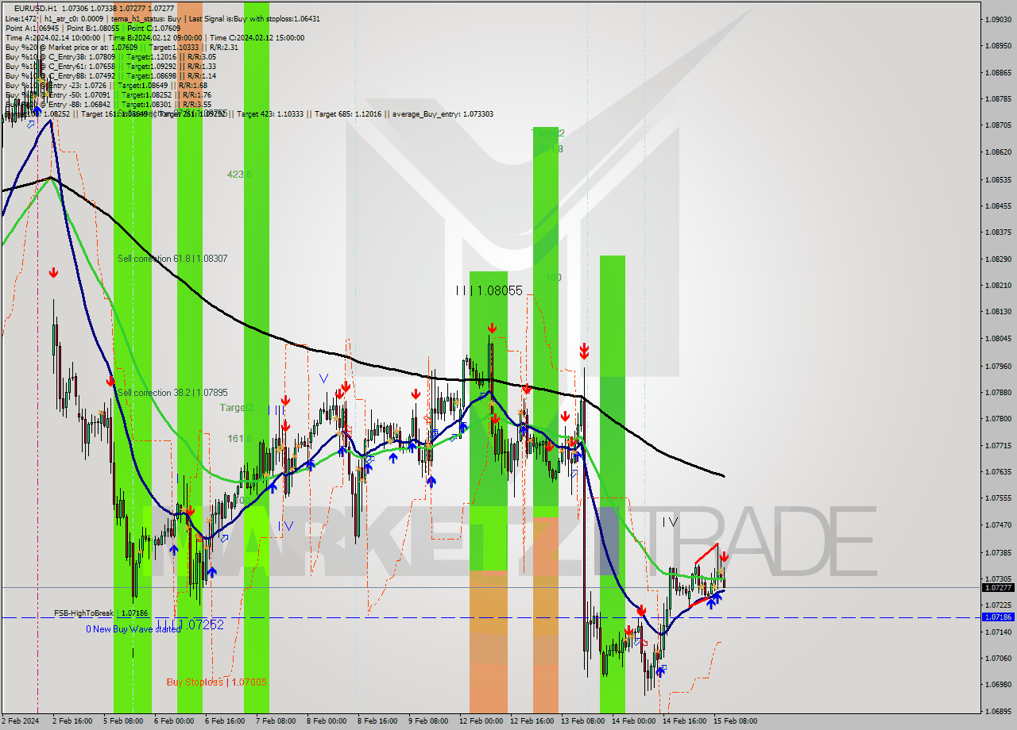Select the 'Sell correction 61.8 | 1.08307' label
Image resolution: width=1017 pixels, height=730 pixels.
(172, 259)
